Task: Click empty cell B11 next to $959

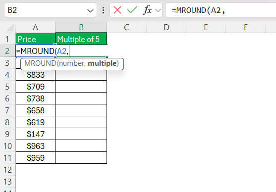Action: click(81, 158)
